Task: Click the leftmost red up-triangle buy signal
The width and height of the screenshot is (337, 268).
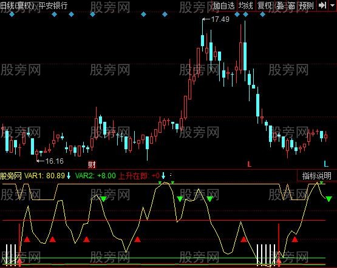Action: point(27,240)
